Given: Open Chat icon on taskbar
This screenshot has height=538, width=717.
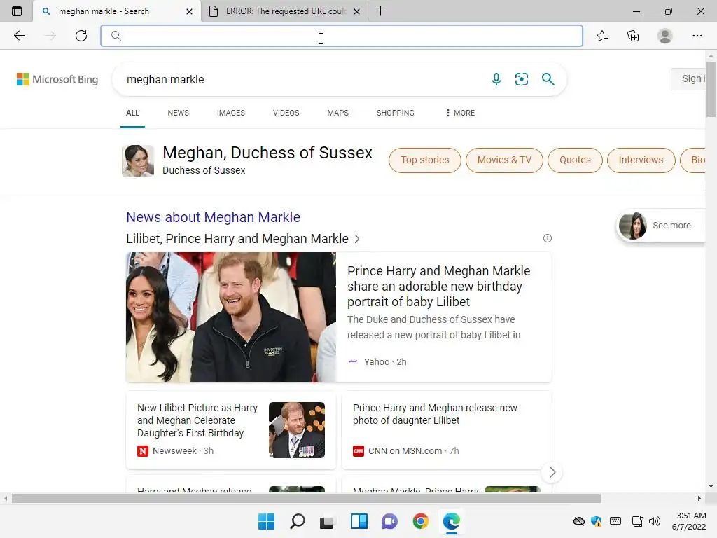Looking at the screenshot, I should [389, 521].
